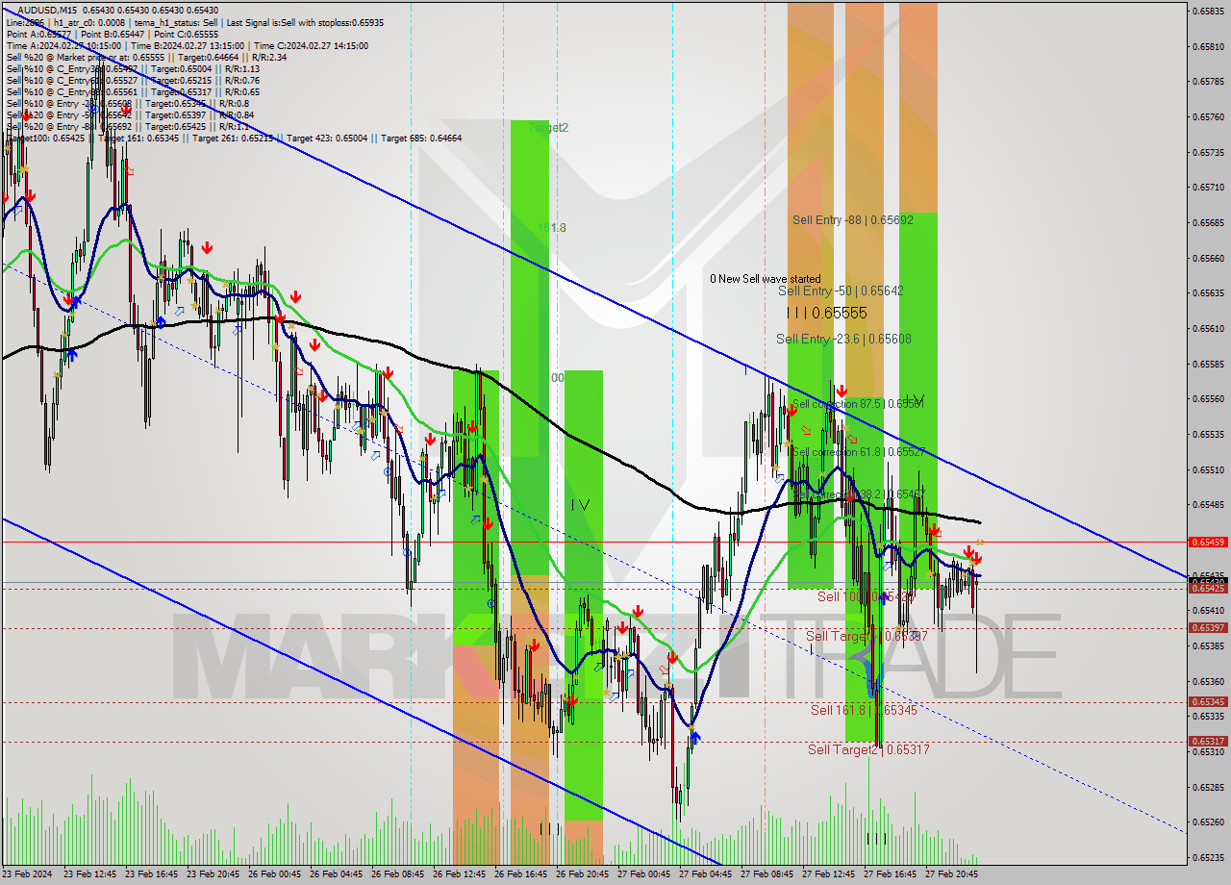
Task: Click 'Sell Entry -88 | 0.65692' label
Action: (x=853, y=220)
